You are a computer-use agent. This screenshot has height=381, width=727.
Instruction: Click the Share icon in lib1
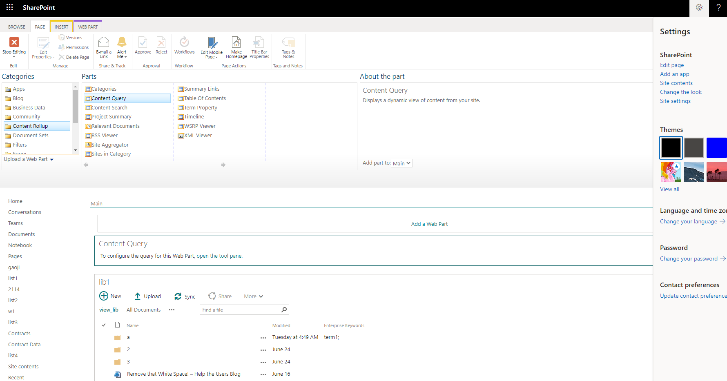click(x=212, y=296)
